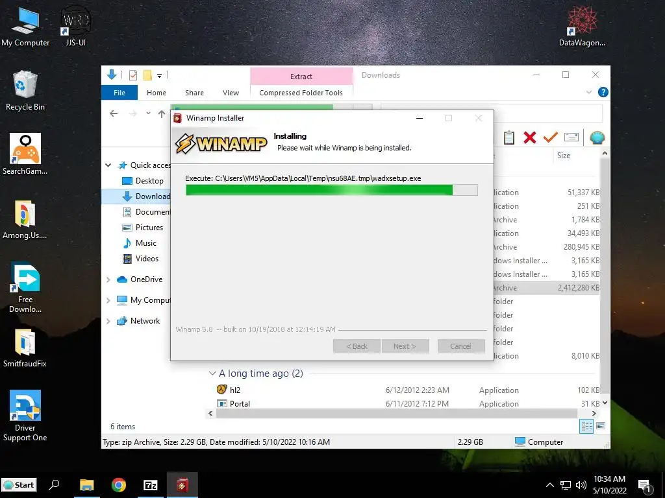Go back in the Explorer window
The image size is (665, 498).
(x=114, y=113)
